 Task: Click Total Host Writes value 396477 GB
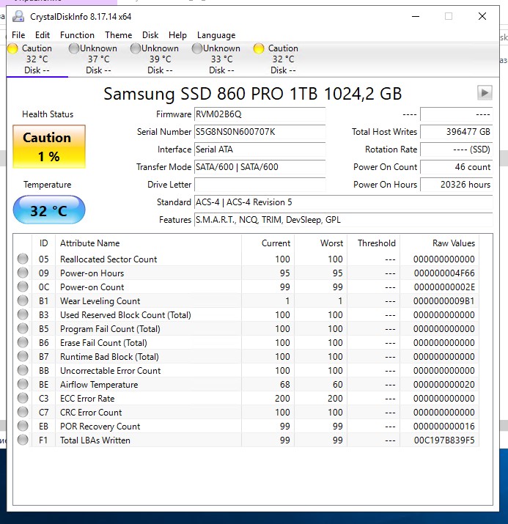pyautogui.click(x=456, y=132)
